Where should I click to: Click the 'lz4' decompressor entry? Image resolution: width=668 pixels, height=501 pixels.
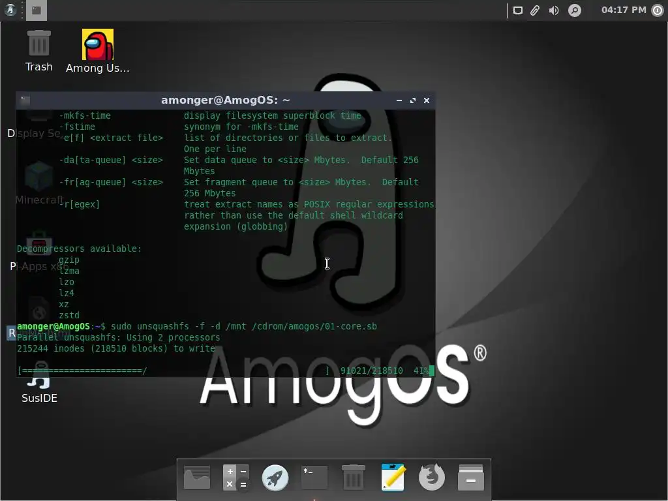pos(67,293)
